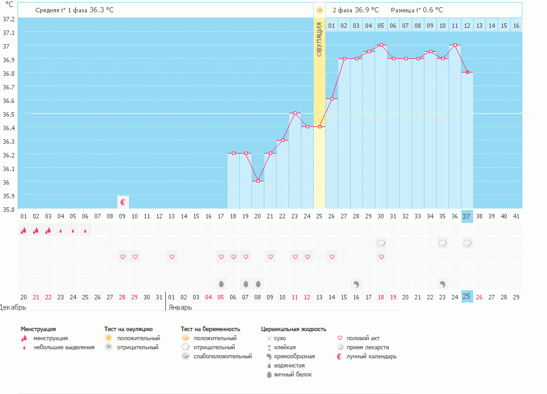Click the light discharge drop on cycle day 05

point(73,230)
